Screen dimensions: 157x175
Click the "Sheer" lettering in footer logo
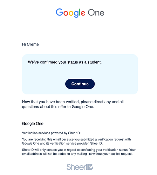[x=76, y=167]
